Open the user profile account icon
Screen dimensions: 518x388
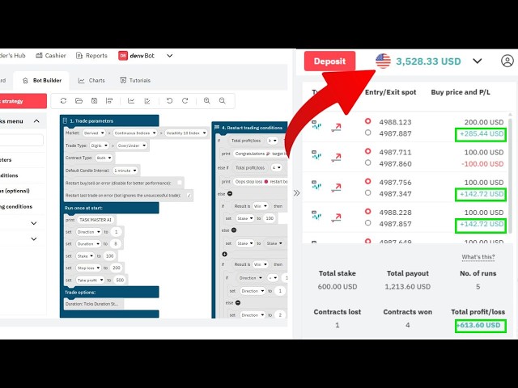(507, 61)
